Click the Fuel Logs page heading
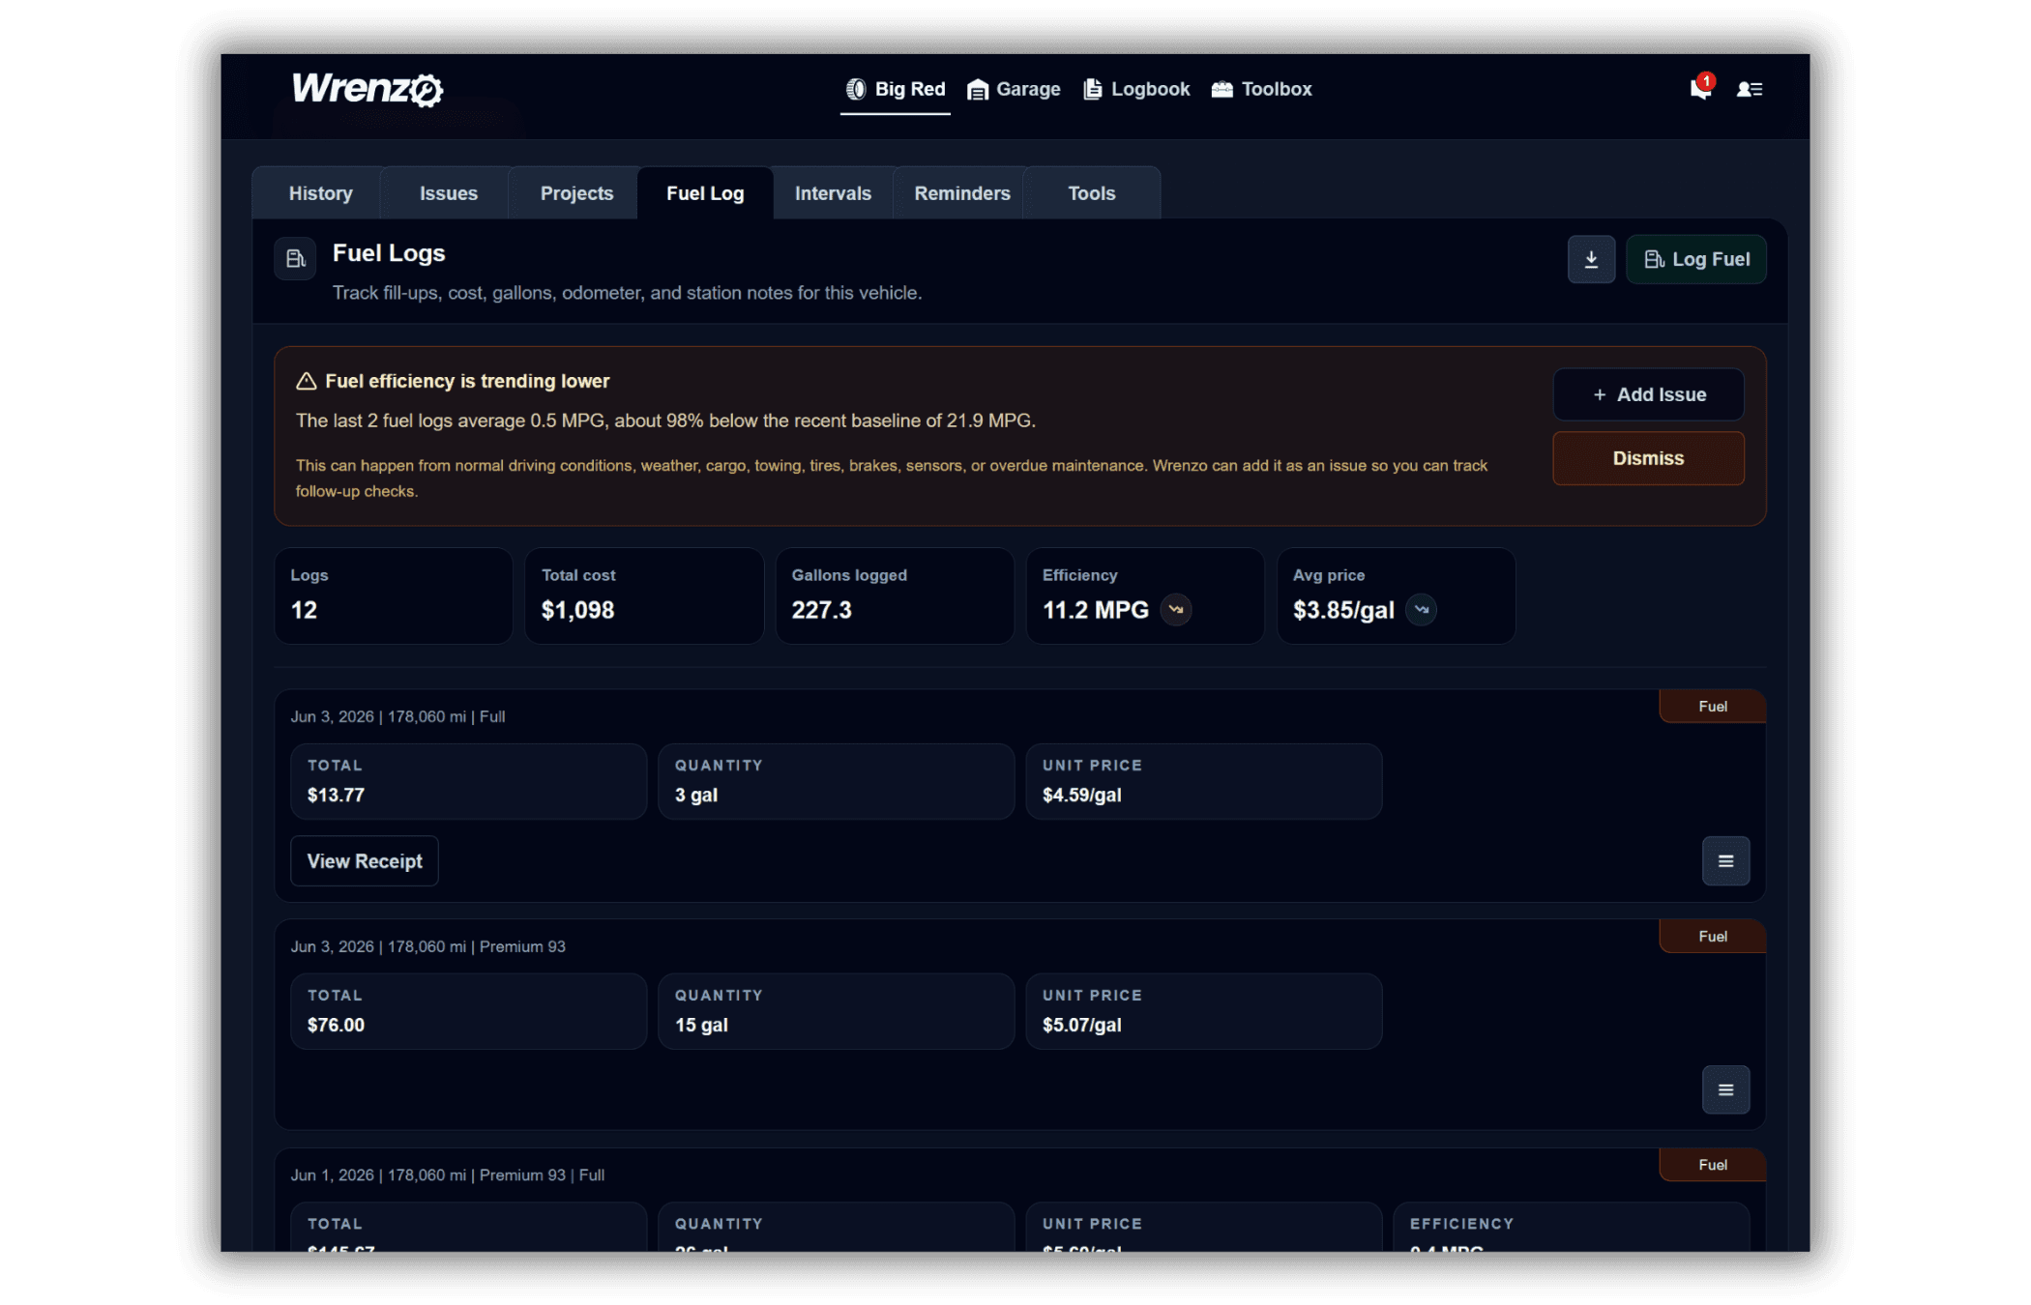The image size is (2031, 1305). point(389,253)
